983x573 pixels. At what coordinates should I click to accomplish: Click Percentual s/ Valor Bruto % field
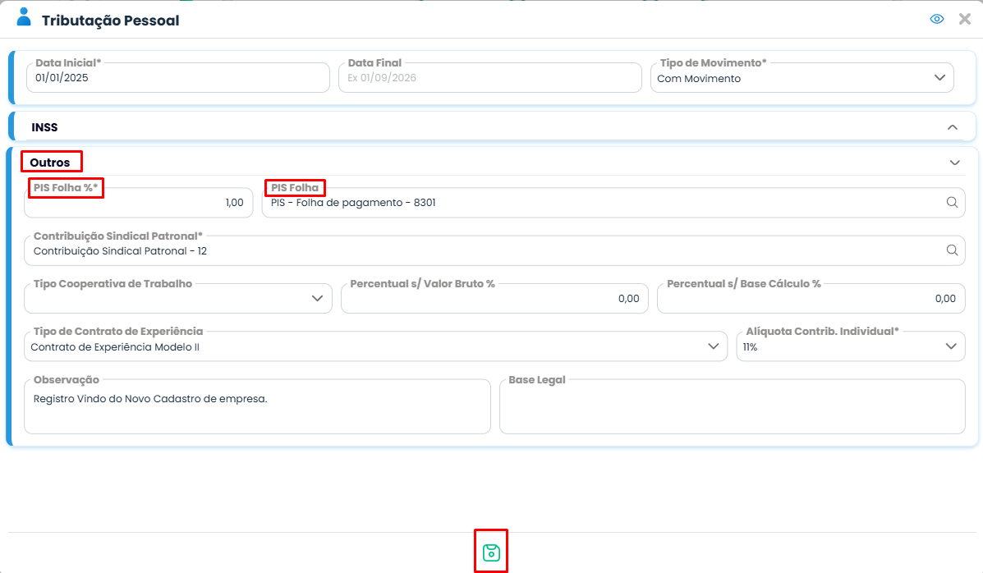pyautogui.click(x=494, y=299)
